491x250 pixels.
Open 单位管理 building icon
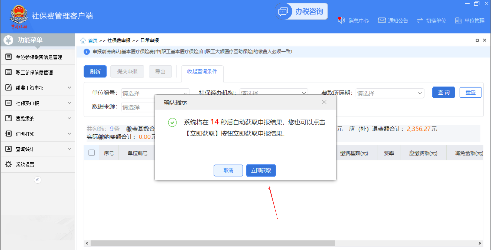458,20
